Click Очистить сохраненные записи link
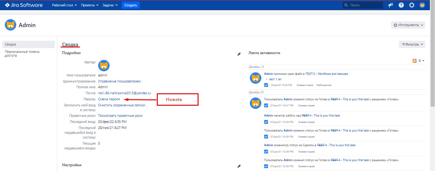 coord(121,105)
